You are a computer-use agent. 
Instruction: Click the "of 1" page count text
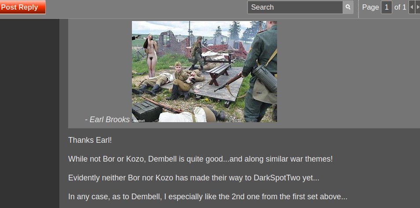[x=400, y=7]
